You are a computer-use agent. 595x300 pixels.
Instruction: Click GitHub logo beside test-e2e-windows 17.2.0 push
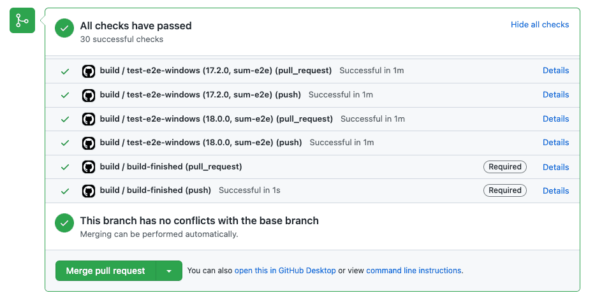tap(89, 96)
